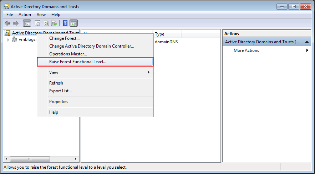This screenshot has height=174, width=315.
Task: Click the Export List toolbar icon
Action: pyautogui.click(x=54, y=23)
